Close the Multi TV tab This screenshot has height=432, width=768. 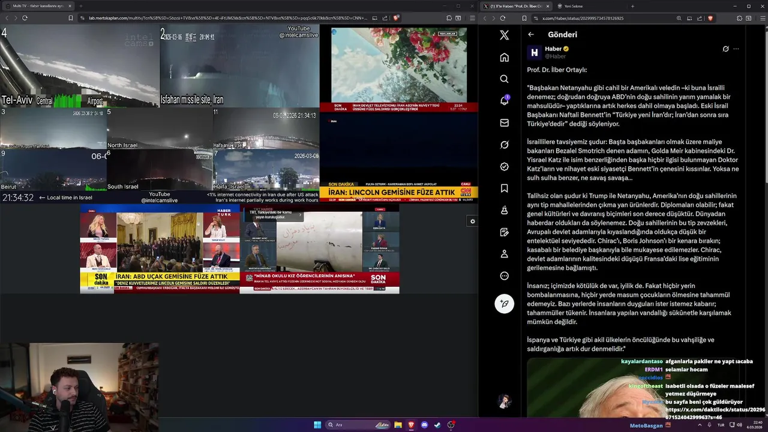[70, 6]
